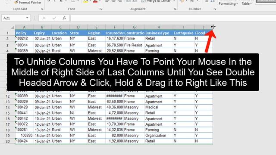Select column H header

(x=159, y=27)
